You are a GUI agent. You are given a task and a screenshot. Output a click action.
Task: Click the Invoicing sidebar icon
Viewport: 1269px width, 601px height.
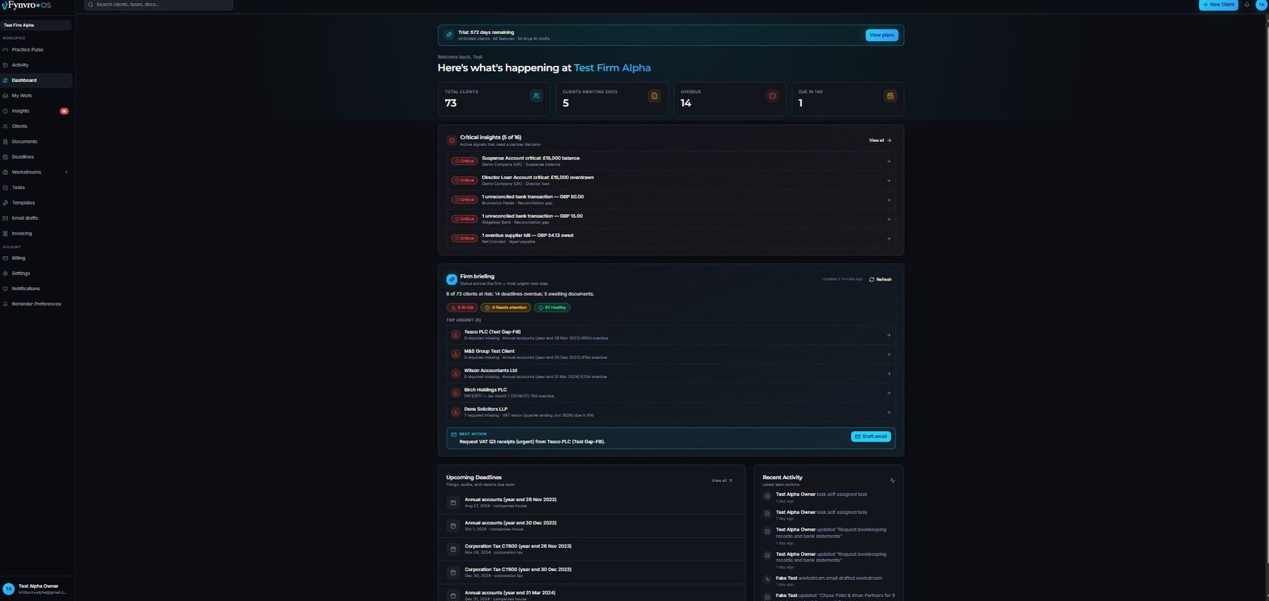click(6, 234)
